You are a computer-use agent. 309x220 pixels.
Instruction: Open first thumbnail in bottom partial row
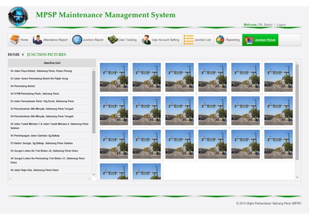coord(114,171)
